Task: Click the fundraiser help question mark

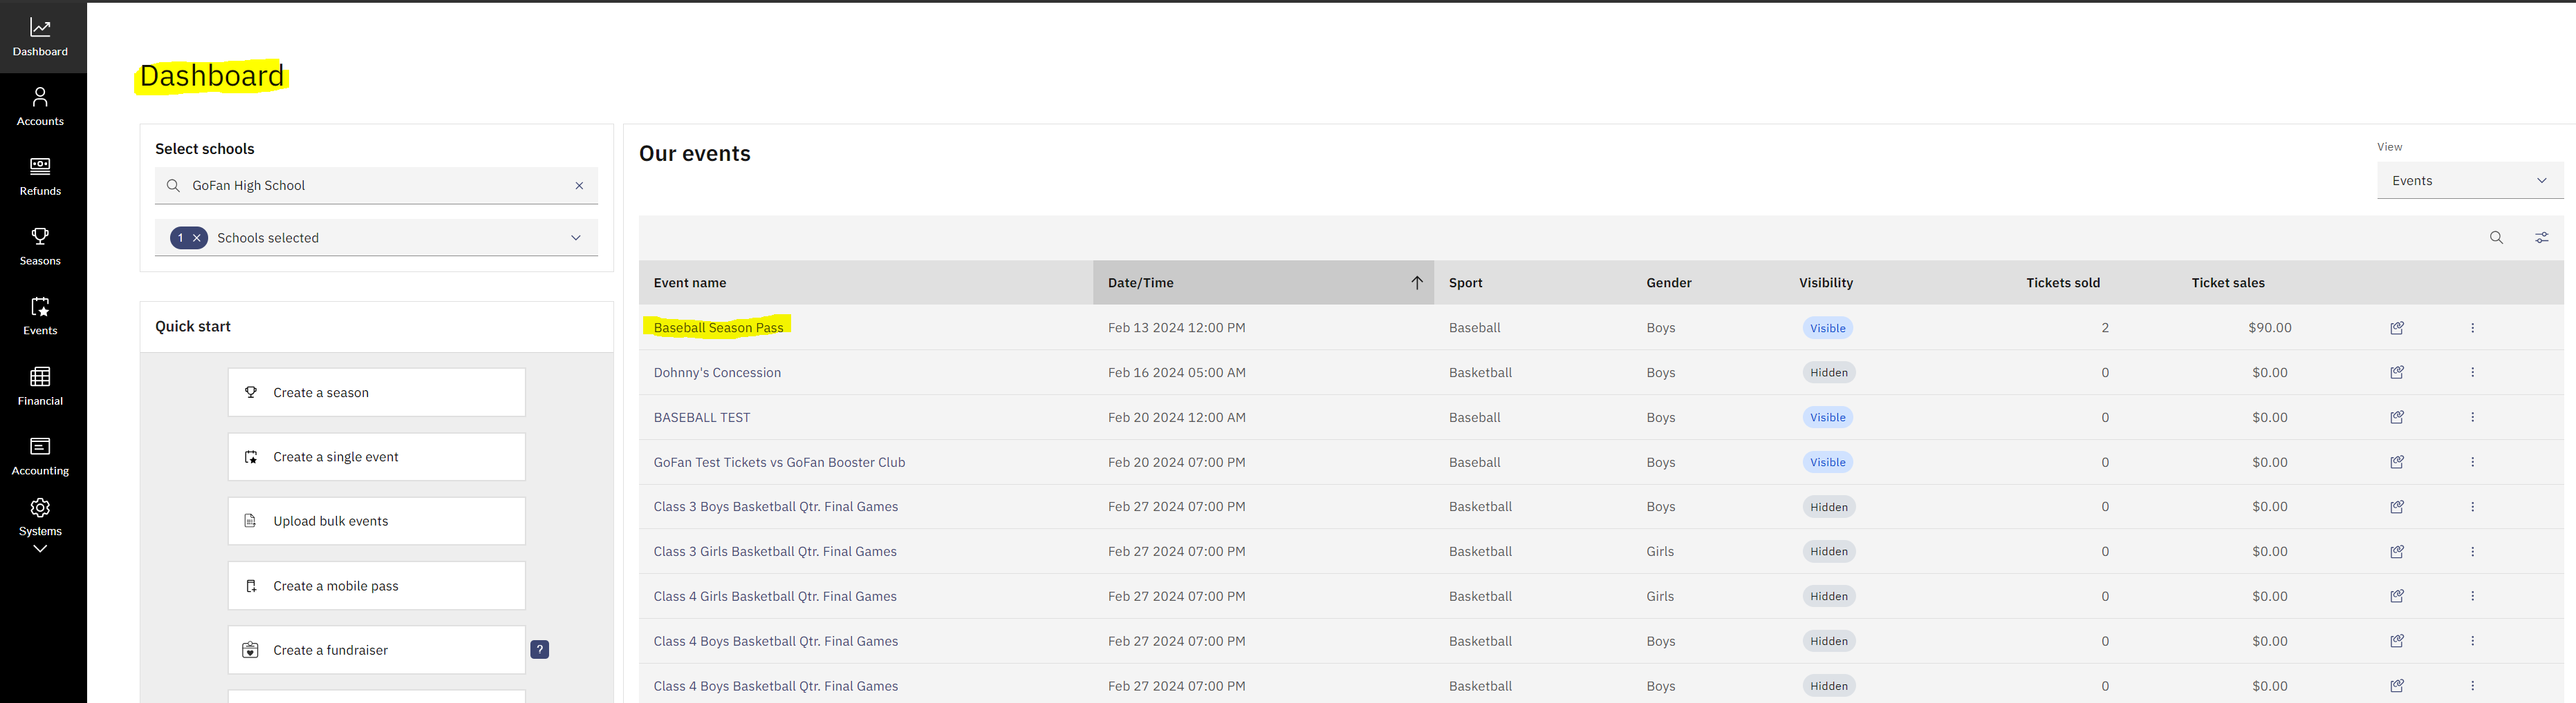Action: pyautogui.click(x=539, y=650)
